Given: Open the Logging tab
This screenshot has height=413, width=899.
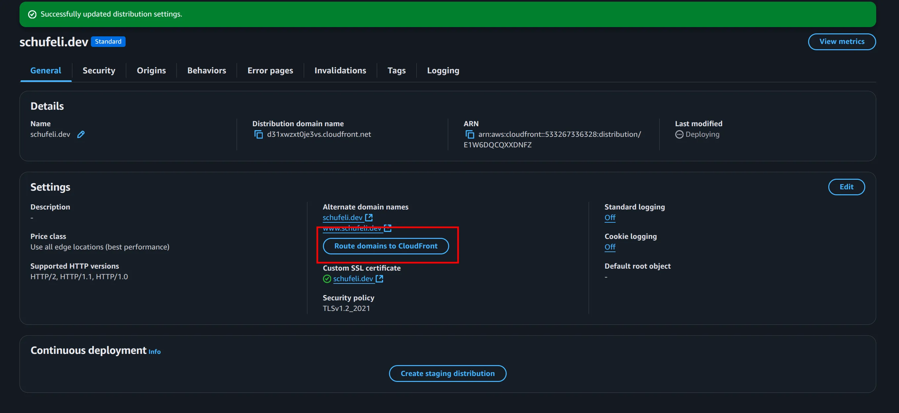Looking at the screenshot, I should click(443, 70).
